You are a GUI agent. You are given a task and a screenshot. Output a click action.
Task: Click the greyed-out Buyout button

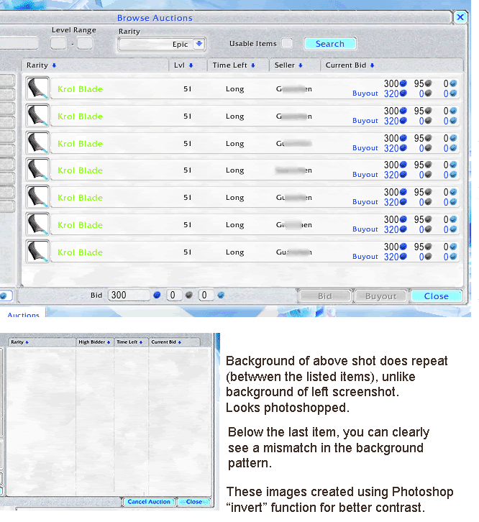381,296
